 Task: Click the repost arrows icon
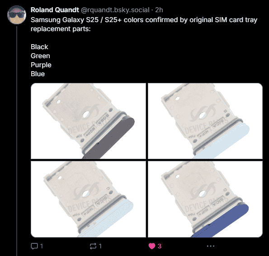click(x=93, y=246)
